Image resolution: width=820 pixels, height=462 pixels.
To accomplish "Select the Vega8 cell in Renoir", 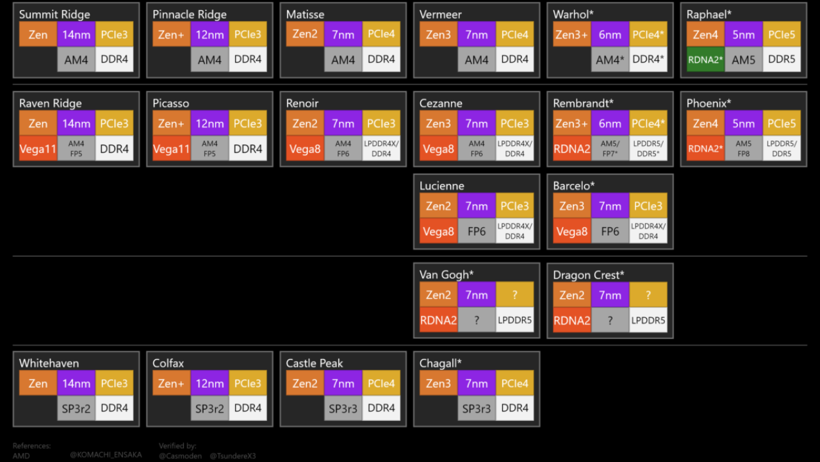I will click(305, 148).
